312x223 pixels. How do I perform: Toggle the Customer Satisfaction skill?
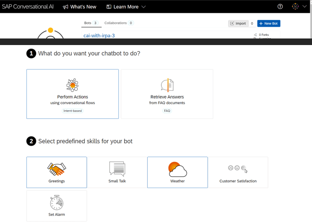(238, 172)
